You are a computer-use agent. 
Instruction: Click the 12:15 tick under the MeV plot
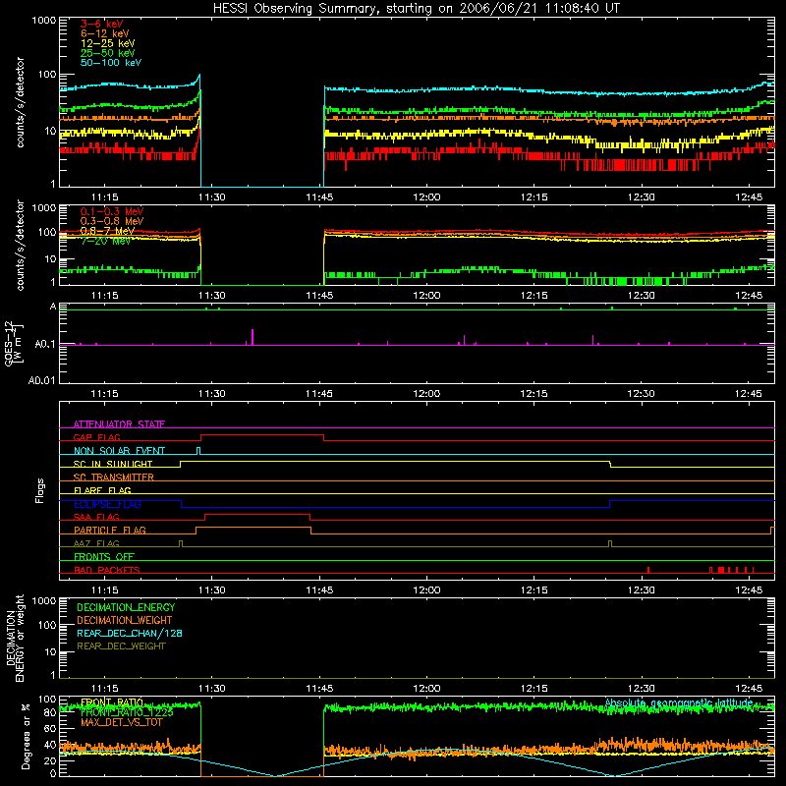(x=533, y=296)
